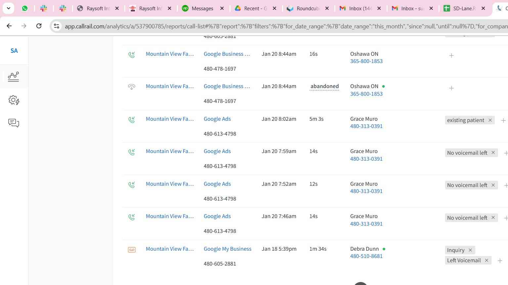Viewport: 508px width, 285px height.
Task: Click the Jan 18 5:39pm timestamp
Action: [x=279, y=249]
